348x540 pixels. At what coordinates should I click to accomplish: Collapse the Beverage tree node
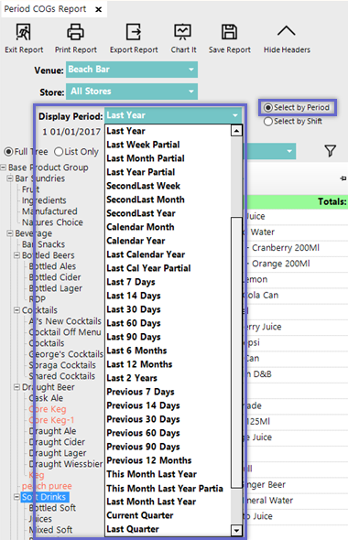pos(10,233)
